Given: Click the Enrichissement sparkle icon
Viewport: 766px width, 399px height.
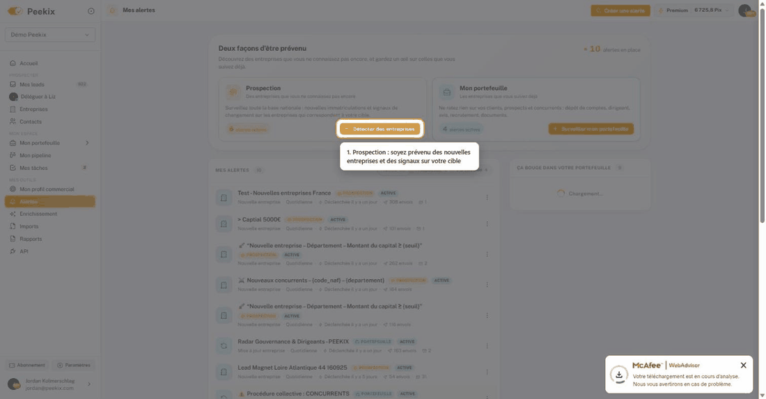Looking at the screenshot, I should pos(13,214).
